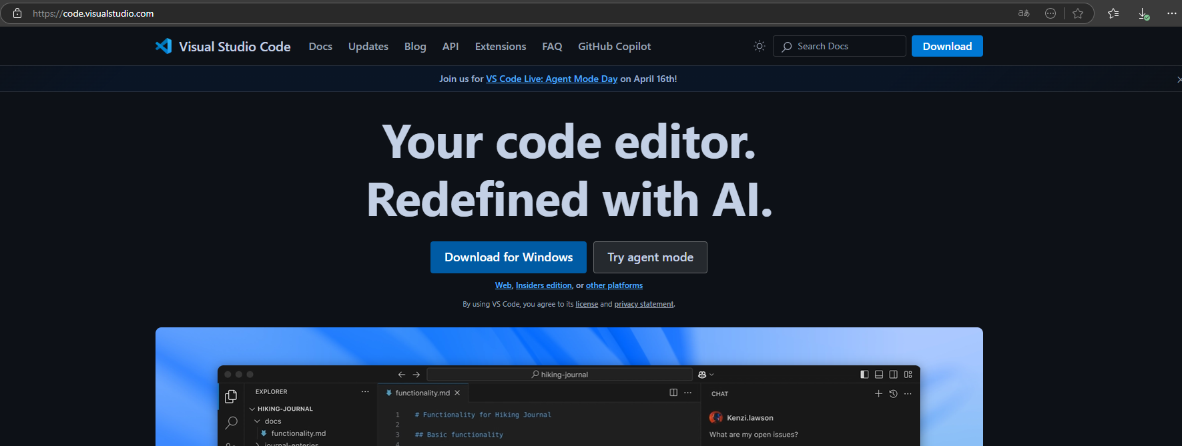Open the license link
Viewport: 1182px width, 446px height.
[x=587, y=304]
